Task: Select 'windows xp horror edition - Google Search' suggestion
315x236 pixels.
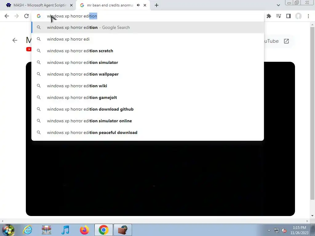Action: click(x=148, y=27)
